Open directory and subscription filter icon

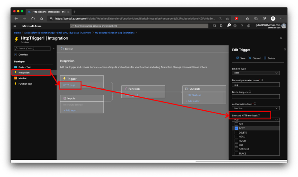tap(221, 26)
